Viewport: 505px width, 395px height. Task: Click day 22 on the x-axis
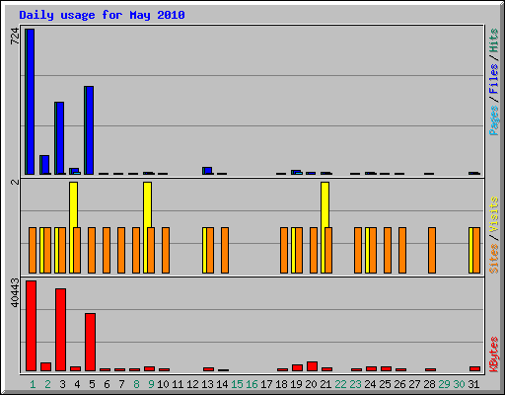coord(340,384)
